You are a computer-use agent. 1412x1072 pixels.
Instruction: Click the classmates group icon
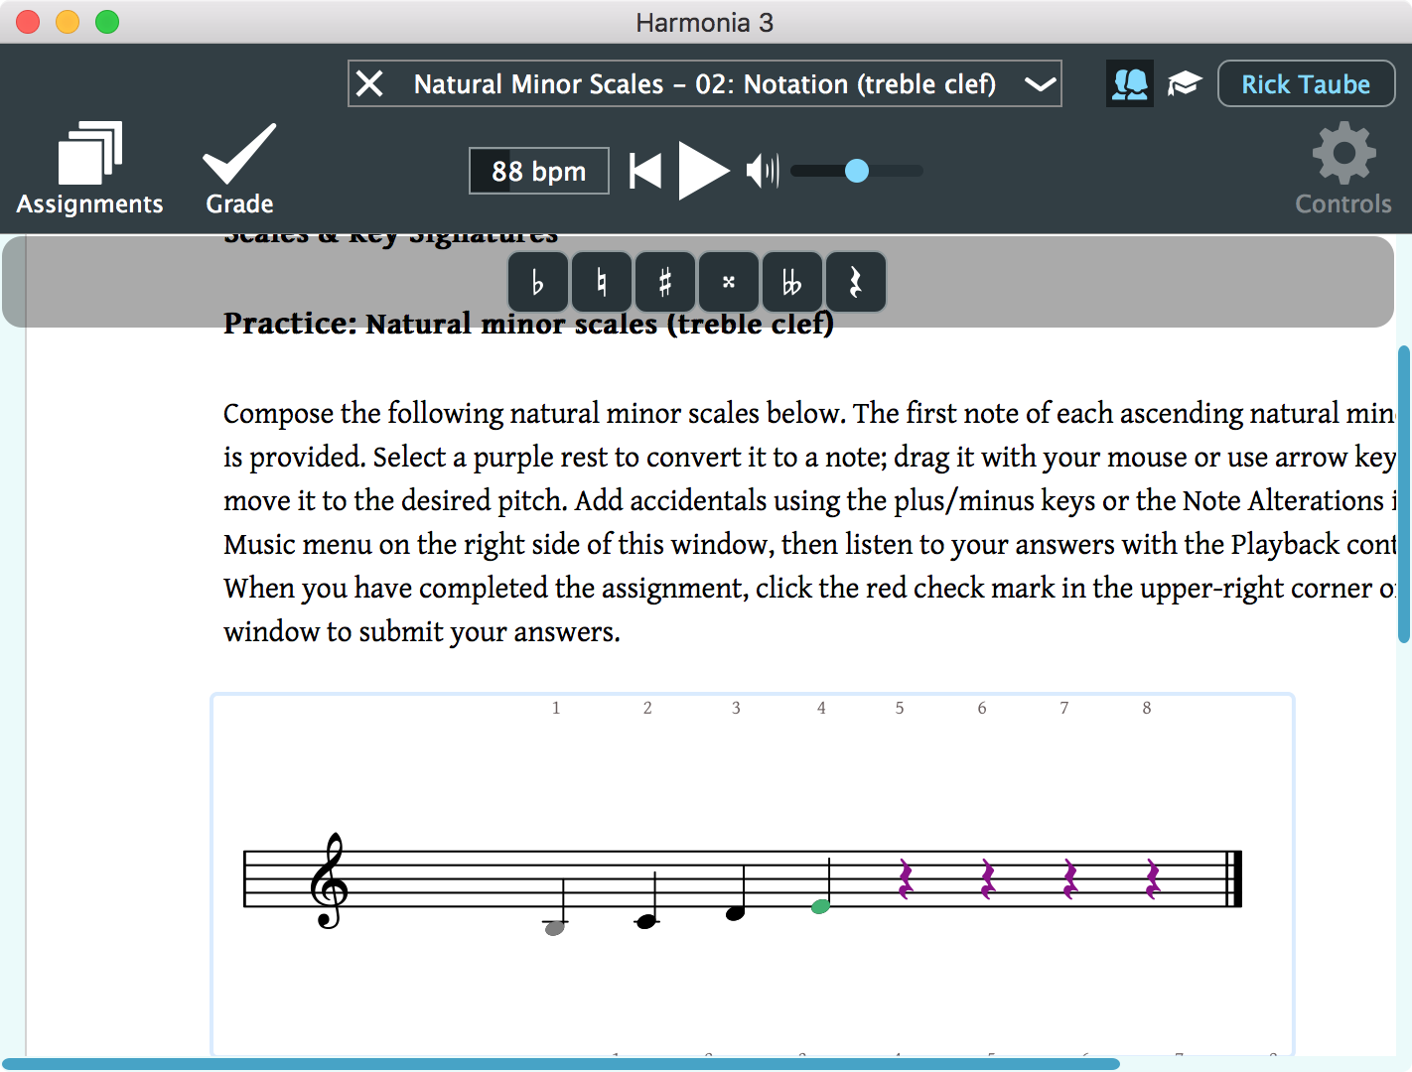1130,83
